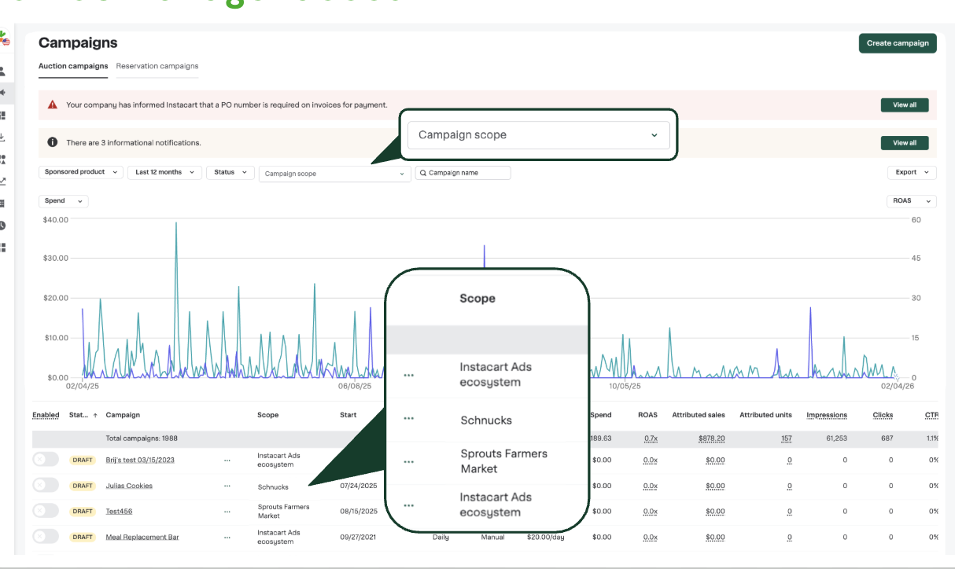The width and height of the screenshot is (955, 569).
Task: Click the total attributed sales $878.20
Action: pos(711,439)
